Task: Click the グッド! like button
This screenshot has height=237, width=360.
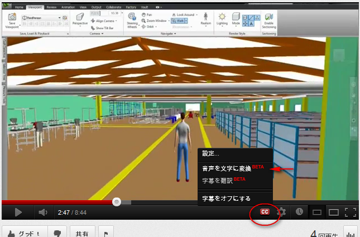Action: tap(23, 233)
